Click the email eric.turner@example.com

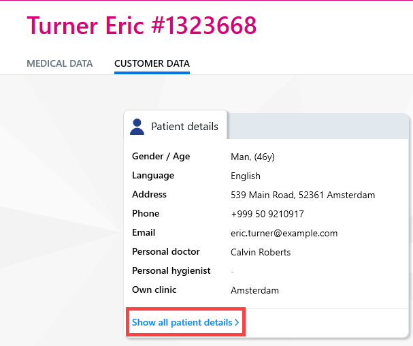(284, 233)
